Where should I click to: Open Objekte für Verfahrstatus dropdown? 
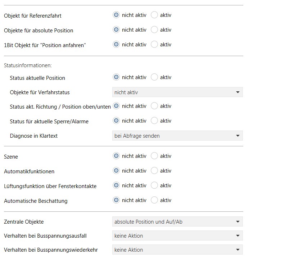177,92
